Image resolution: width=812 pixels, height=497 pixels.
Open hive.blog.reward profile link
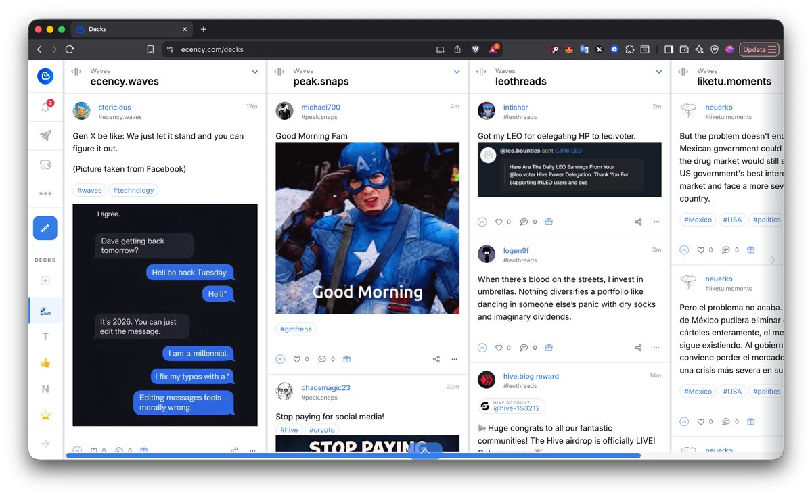(531, 376)
